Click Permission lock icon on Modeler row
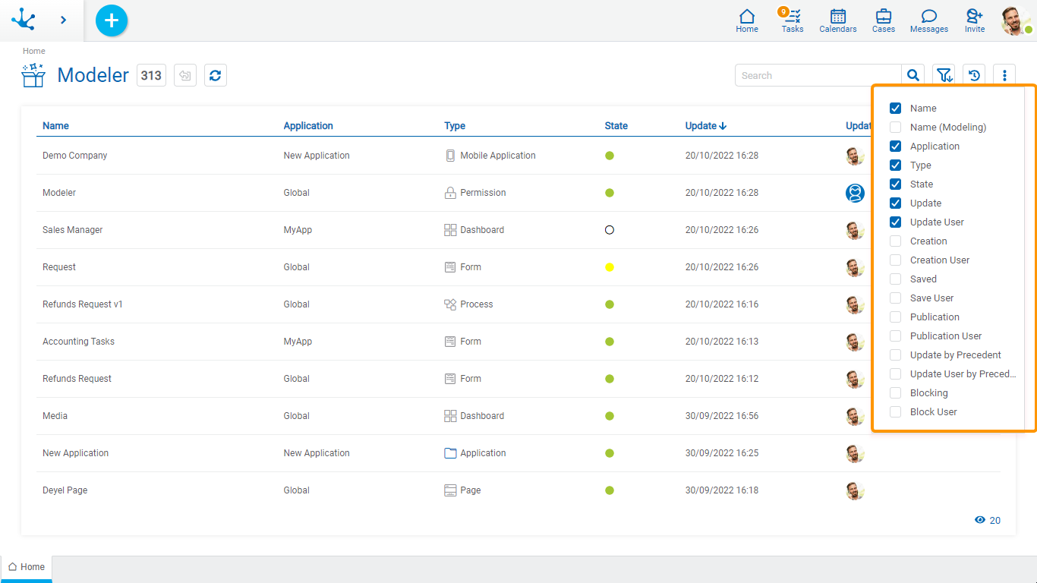The image size is (1037, 583). click(x=450, y=193)
